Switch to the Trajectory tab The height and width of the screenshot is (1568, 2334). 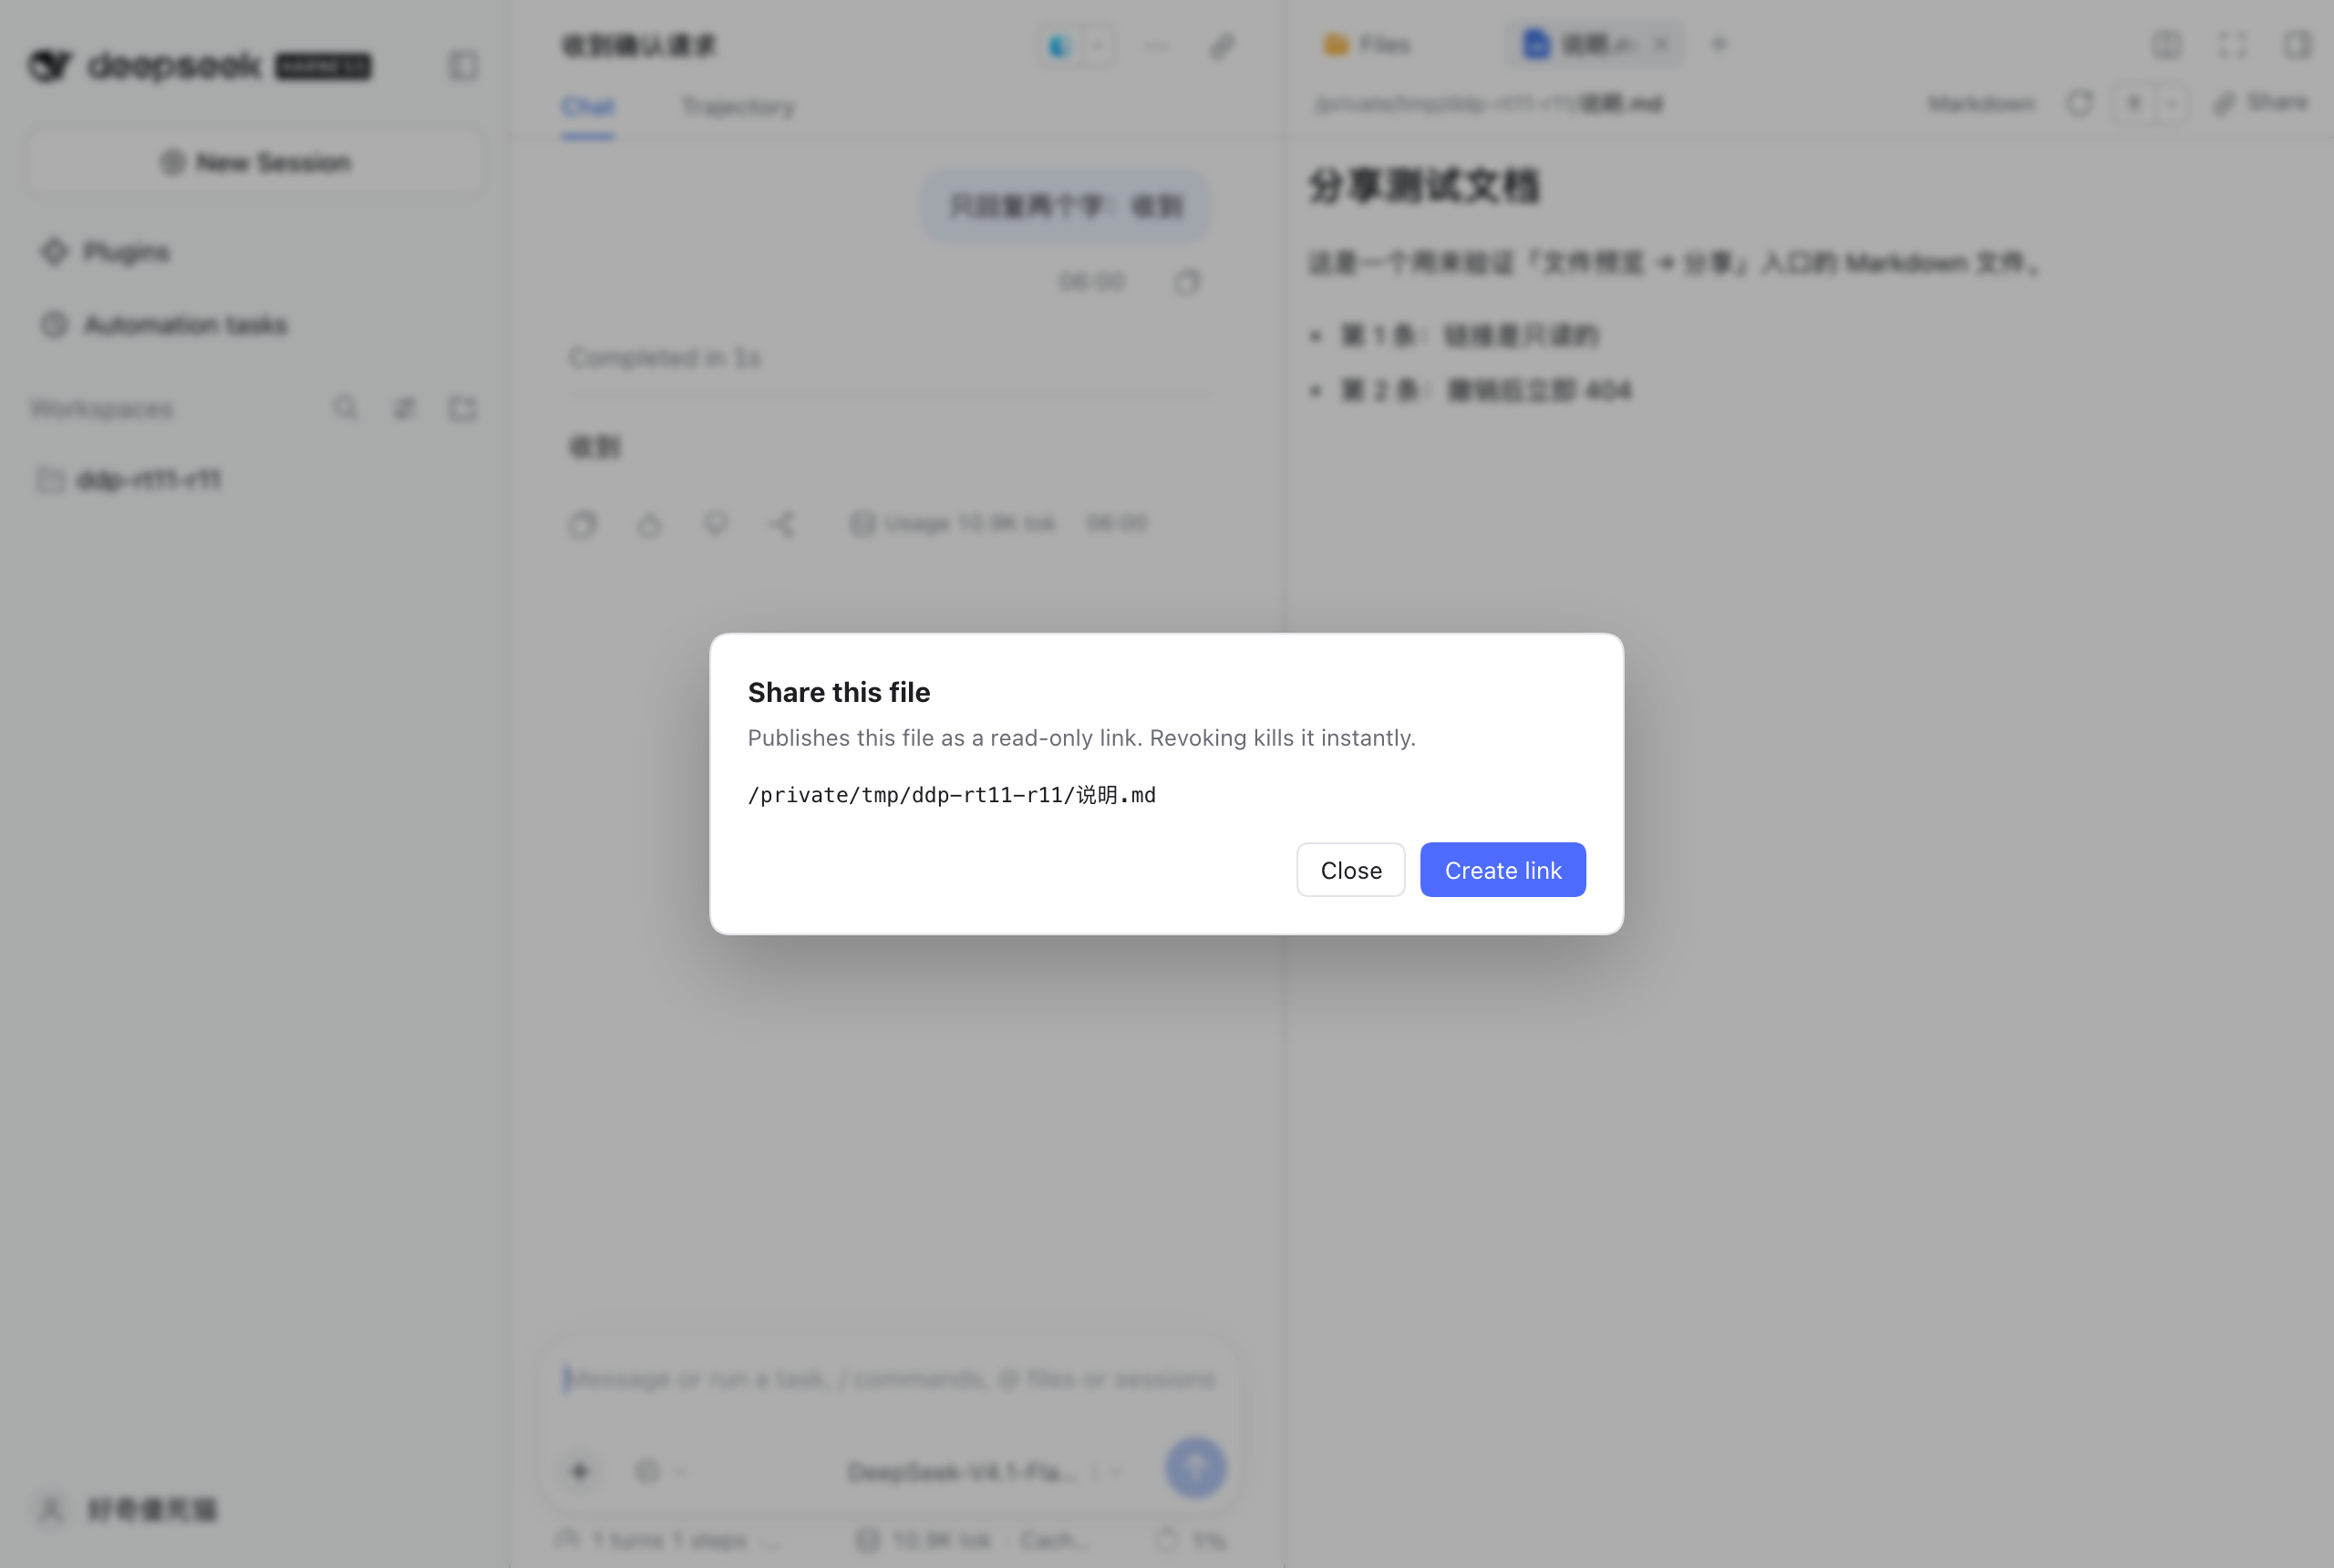click(x=737, y=107)
